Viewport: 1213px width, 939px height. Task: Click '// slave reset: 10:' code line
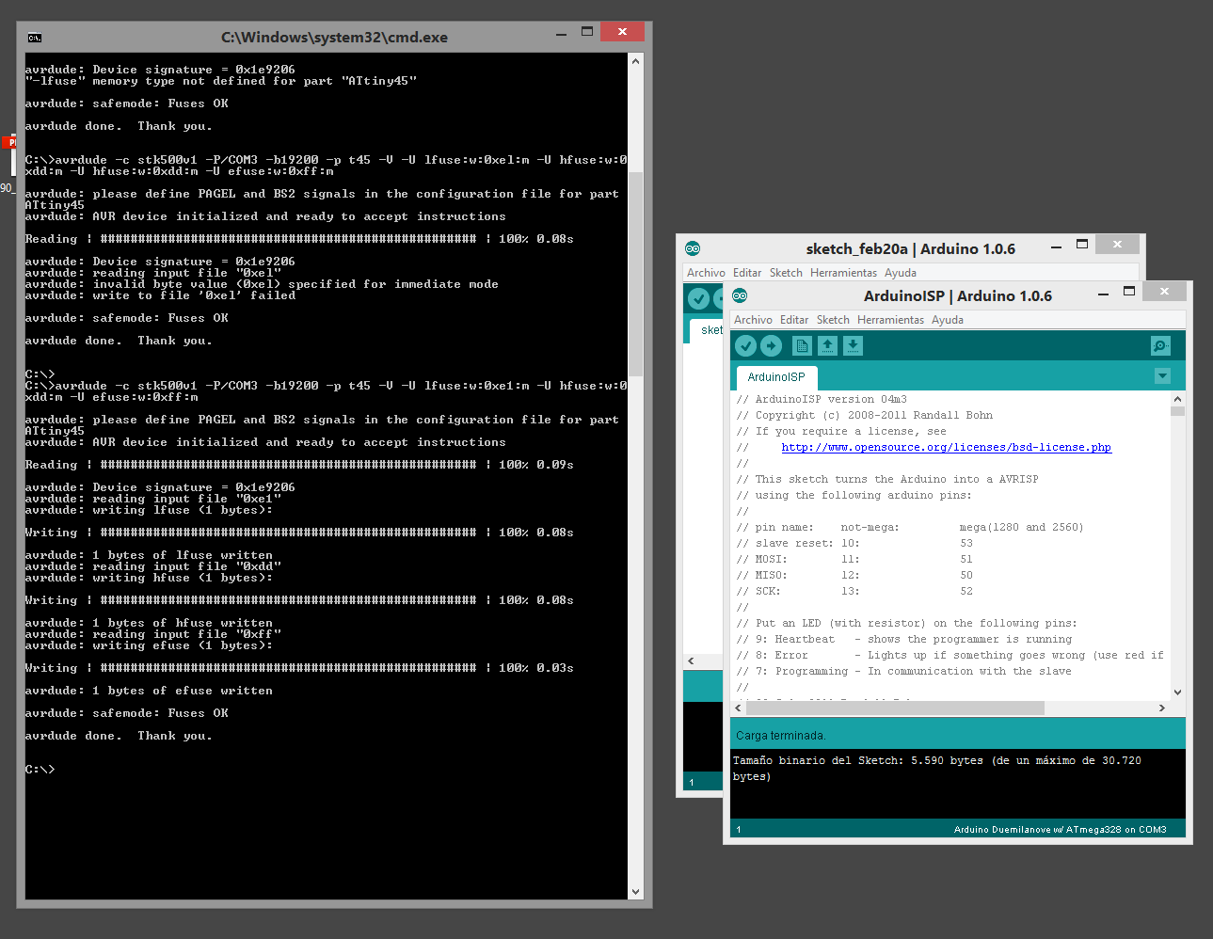798,544
